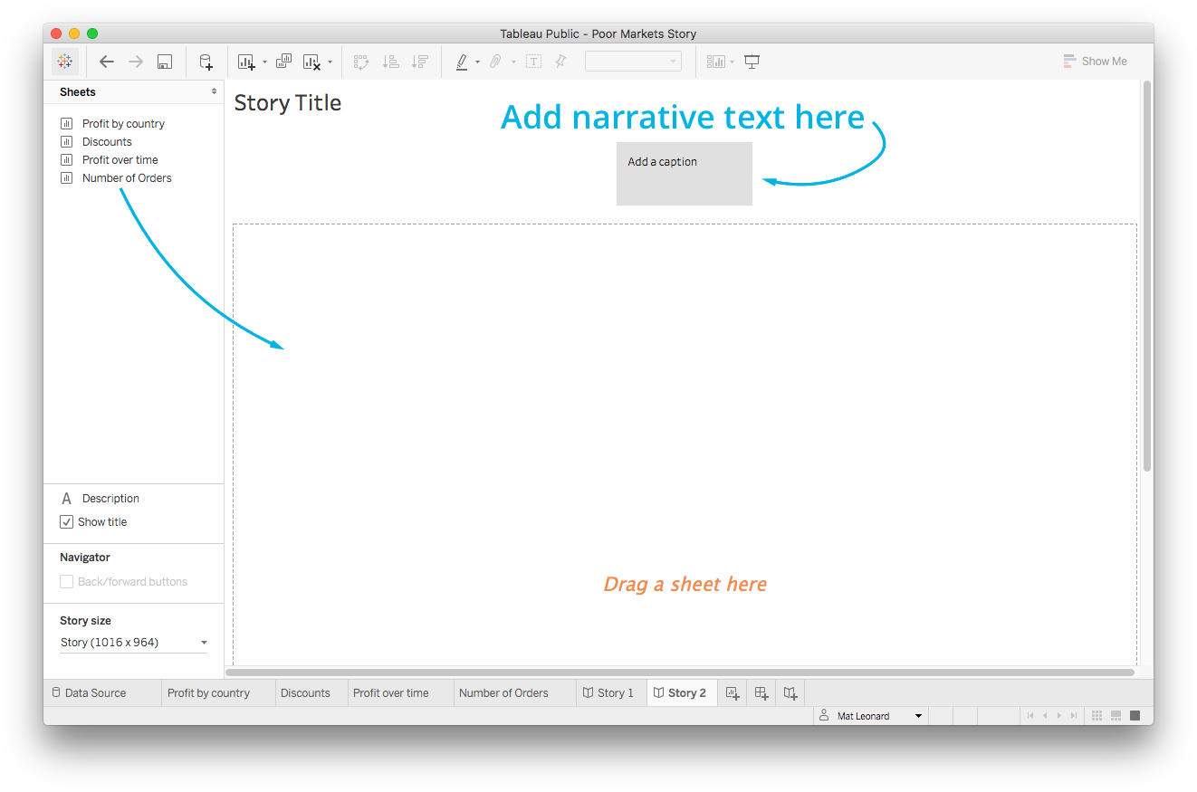
Task: Click the highlight pen icon
Action: pos(462,62)
